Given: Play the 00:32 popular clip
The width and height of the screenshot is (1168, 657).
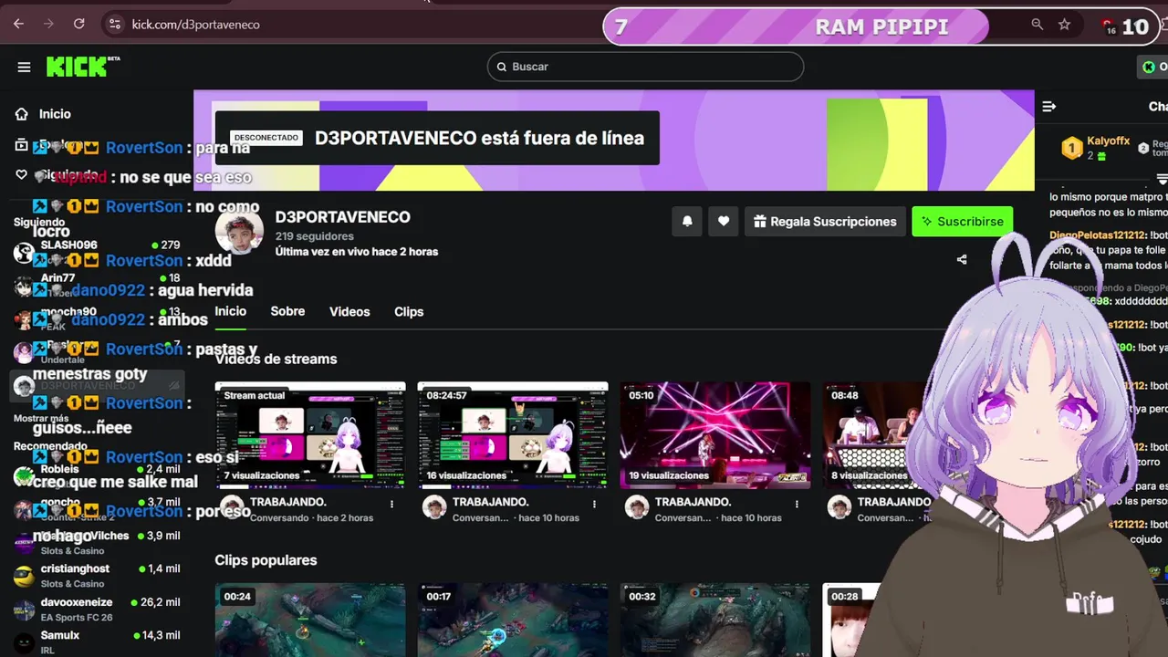Looking at the screenshot, I should 715,620.
